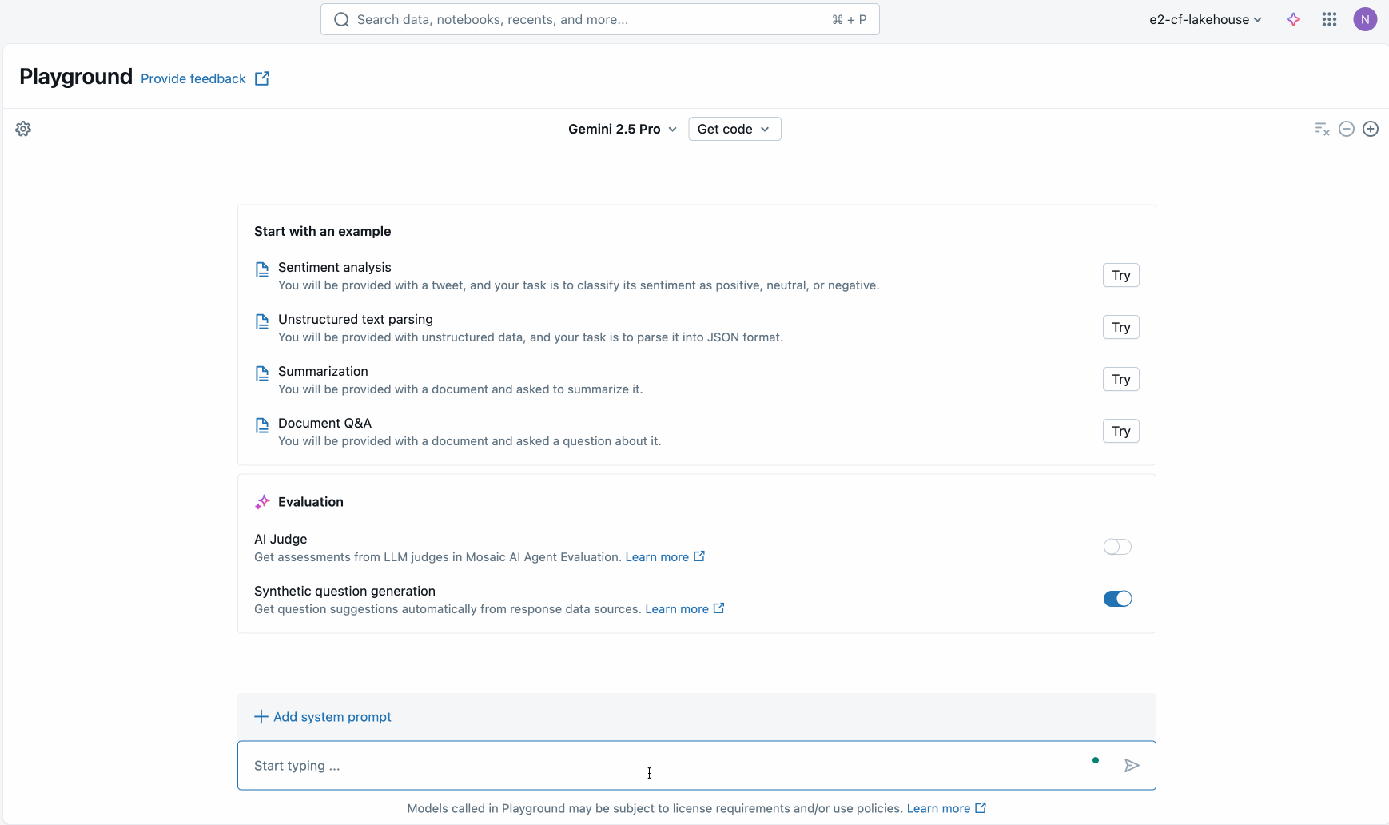Open the user avatar menu
Viewport: 1389px width, 825px height.
1365,19
